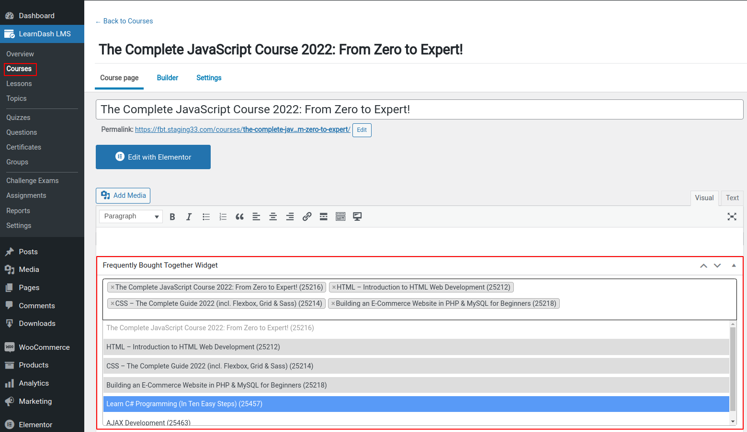The height and width of the screenshot is (432, 747).
Task: Click the insert link icon
Action: pos(307,217)
